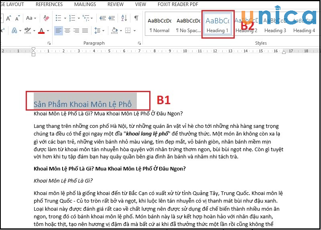This screenshot has height=230, width=321.
Task: Toggle the superscript button
Action: (x=2, y=31)
